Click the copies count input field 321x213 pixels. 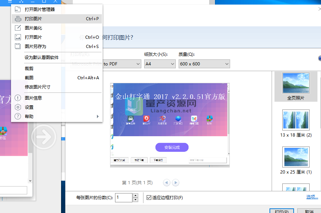(x=124, y=198)
